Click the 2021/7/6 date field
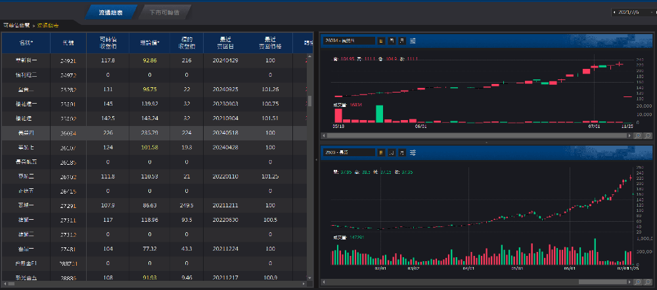This screenshot has height=290, width=657. tap(634, 12)
